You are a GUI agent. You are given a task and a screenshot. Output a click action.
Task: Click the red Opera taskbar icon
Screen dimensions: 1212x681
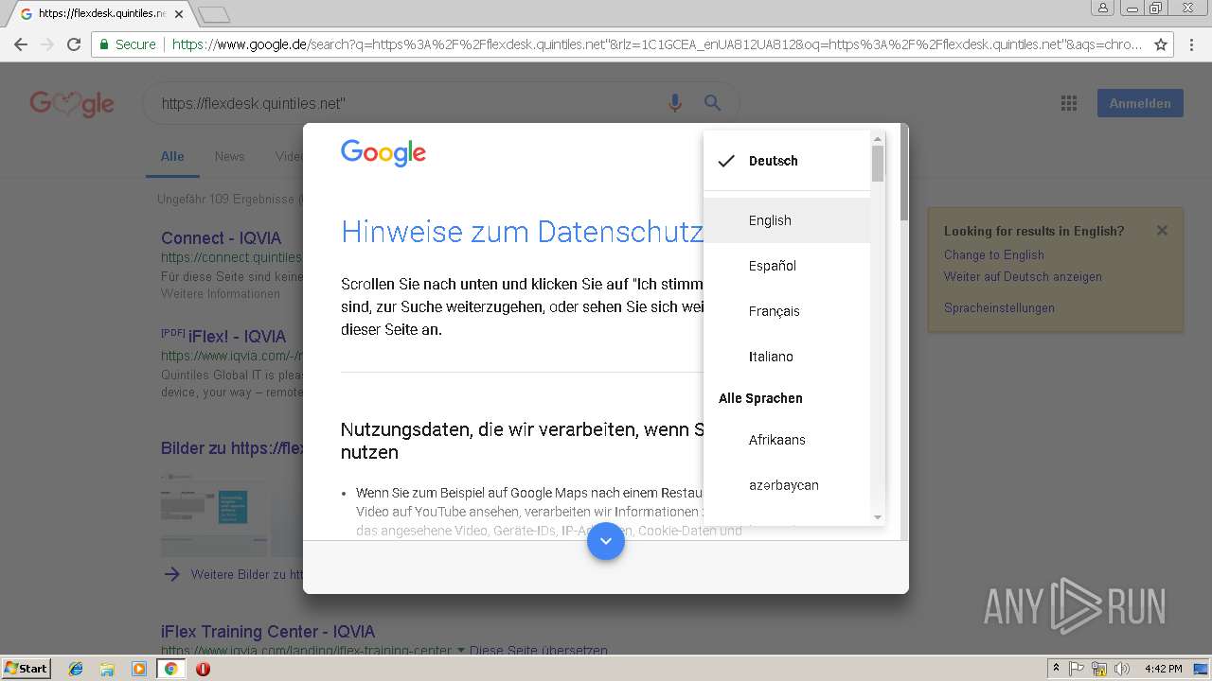point(203,669)
